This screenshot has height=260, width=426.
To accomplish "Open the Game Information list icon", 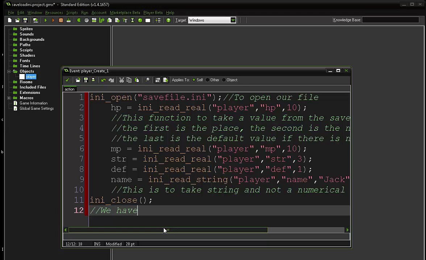I will [x=158, y=20].
